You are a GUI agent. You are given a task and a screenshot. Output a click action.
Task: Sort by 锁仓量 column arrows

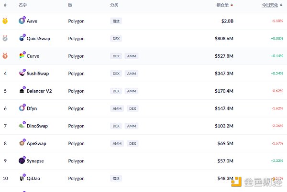(x=232, y=5)
